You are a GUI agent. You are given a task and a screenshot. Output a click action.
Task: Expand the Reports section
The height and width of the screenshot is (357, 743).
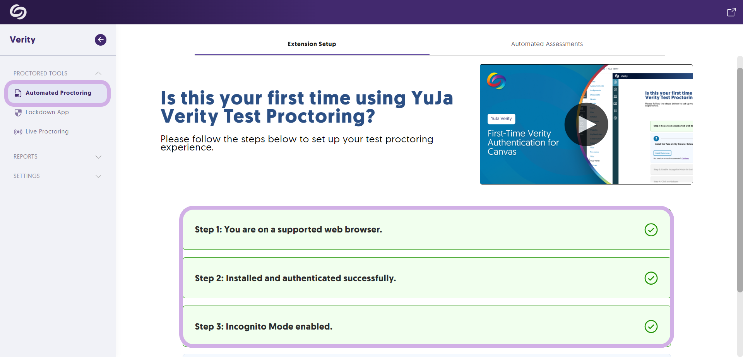click(x=98, y=157)
